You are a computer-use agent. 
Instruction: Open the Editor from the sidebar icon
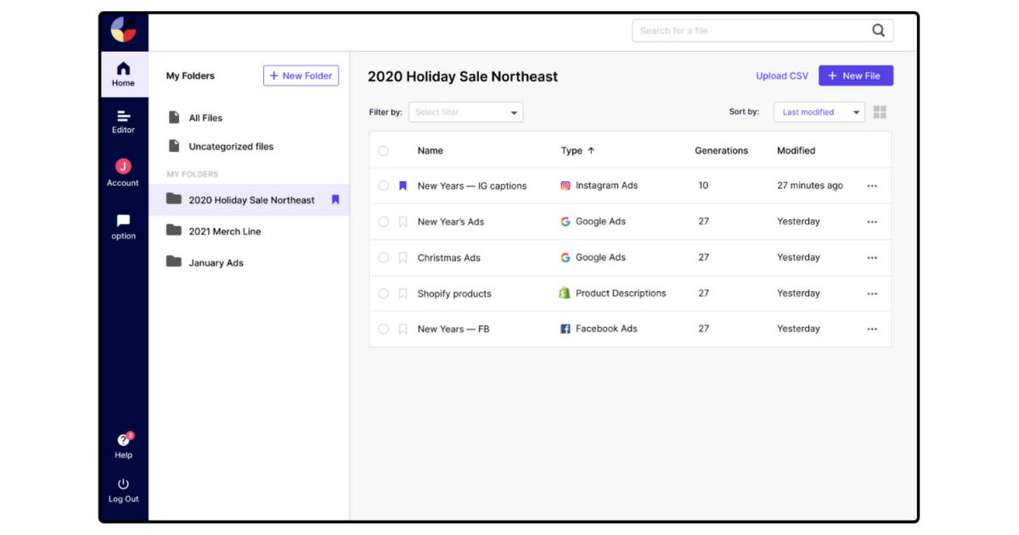click(123, 117)
